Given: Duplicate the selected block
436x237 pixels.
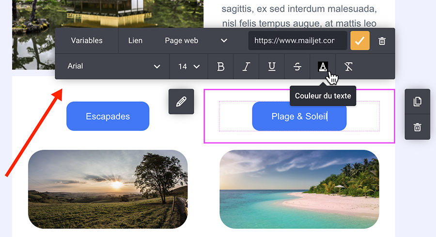Looking at the screenshot, I should [x=417, y=102].
